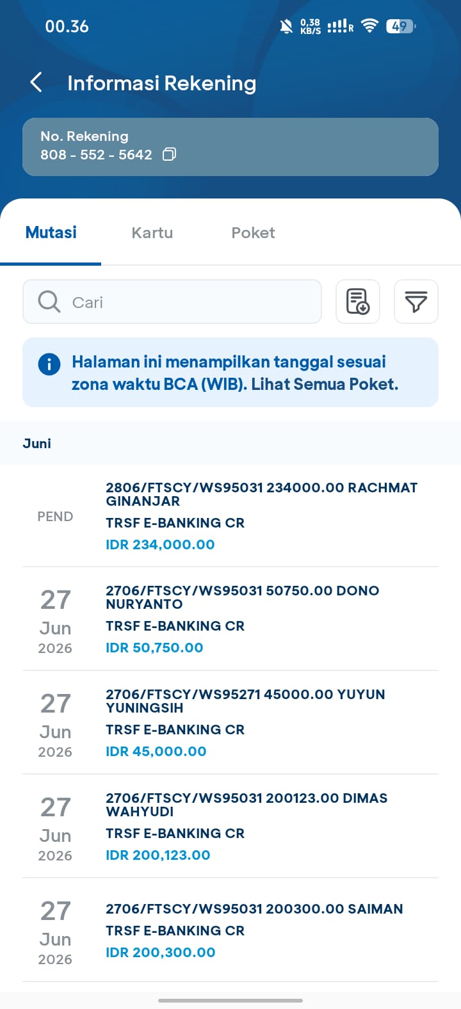Tap the battery indicator in the status bar
Screen dimensions: 461x1009
(x=401, y=26)
